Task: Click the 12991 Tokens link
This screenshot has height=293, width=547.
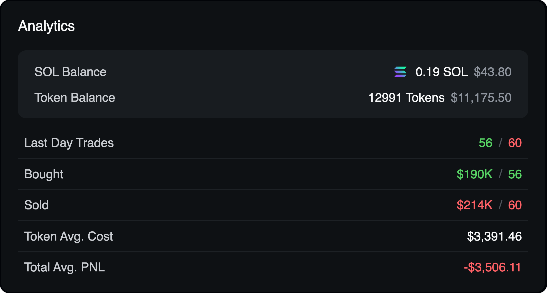Action: click(x=406, y=98)
